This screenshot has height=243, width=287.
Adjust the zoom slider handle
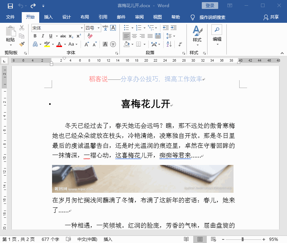point(242,239)
